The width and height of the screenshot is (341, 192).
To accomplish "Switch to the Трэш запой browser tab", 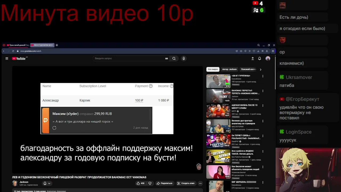I will pyautogui.click(x=18, y=45).
